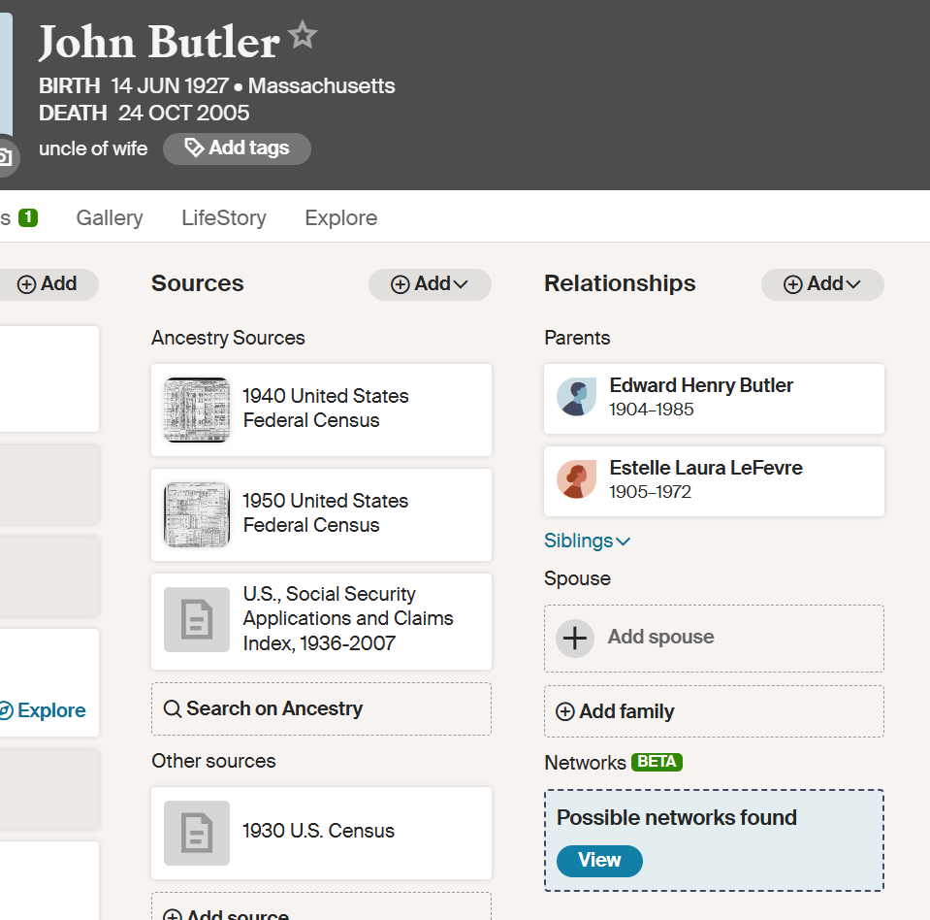930x920 pixels.
Task: Click the plus icon for Add spouse
Action: 575,638
